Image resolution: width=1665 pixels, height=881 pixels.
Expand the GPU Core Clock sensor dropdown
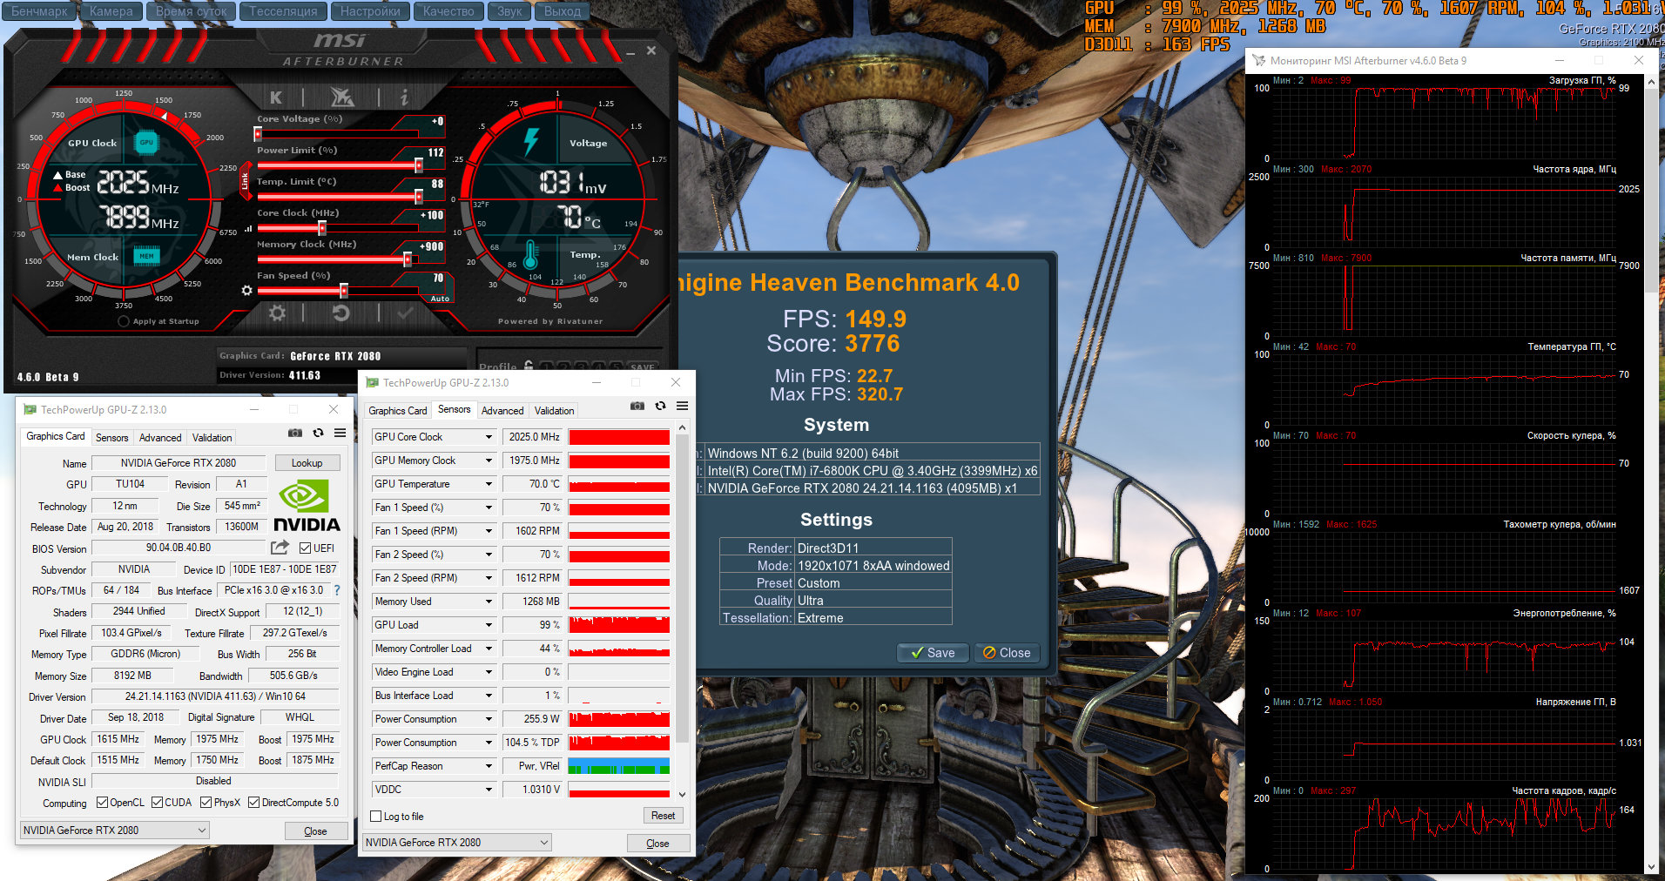click(489, 437)
